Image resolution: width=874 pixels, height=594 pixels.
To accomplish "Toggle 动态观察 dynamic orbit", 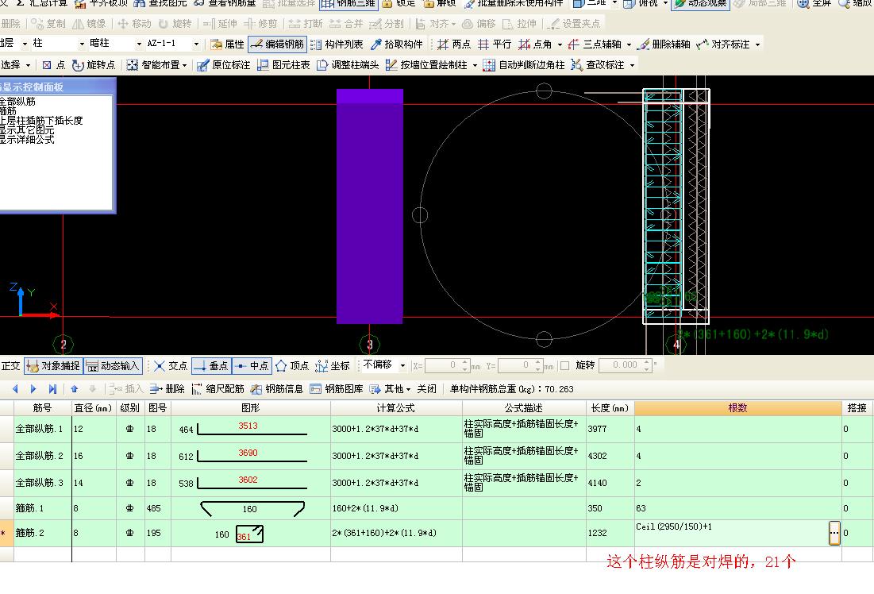I will tap(701, 3).
